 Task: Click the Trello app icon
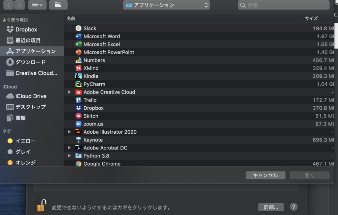point(78,100)
